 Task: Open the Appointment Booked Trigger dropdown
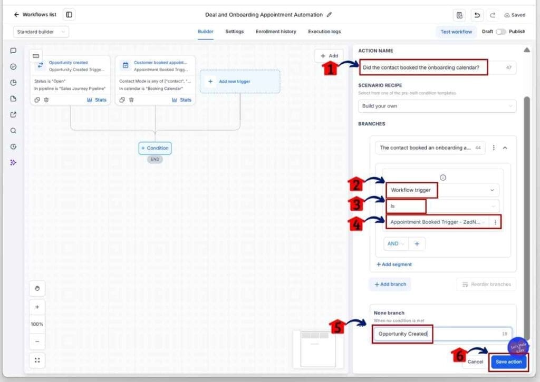click(x=437, y=222)
